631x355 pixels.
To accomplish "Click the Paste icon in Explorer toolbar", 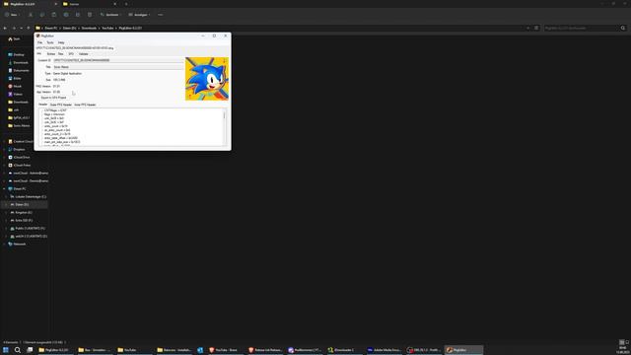I will 54,15.
